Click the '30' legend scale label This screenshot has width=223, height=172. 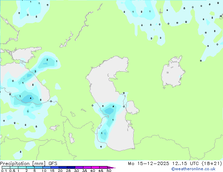pos(76,171)
